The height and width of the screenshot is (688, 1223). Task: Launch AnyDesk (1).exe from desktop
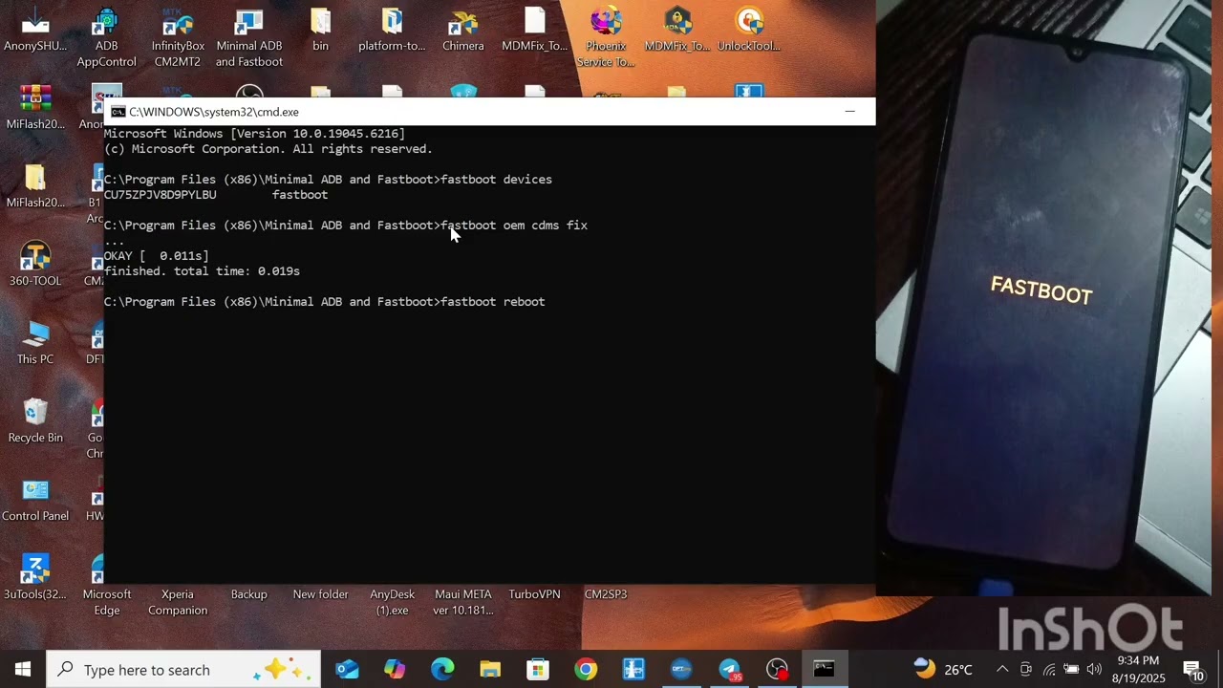pos(392,601)
